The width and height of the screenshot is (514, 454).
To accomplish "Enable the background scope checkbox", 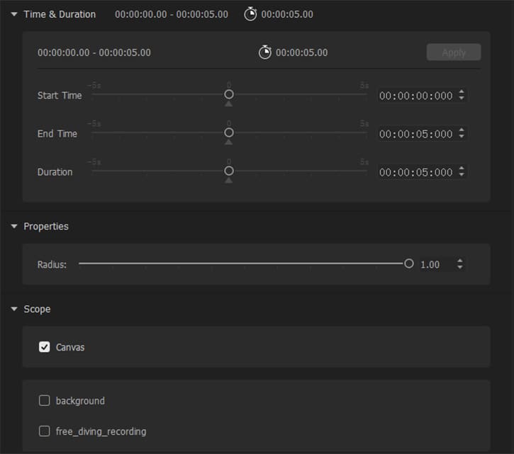I will [45, 401].
